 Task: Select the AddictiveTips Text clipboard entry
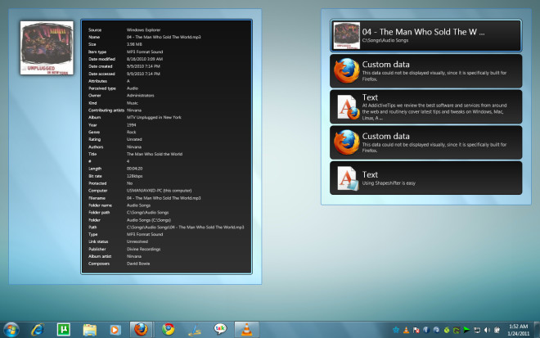click(x=425, y=107)
